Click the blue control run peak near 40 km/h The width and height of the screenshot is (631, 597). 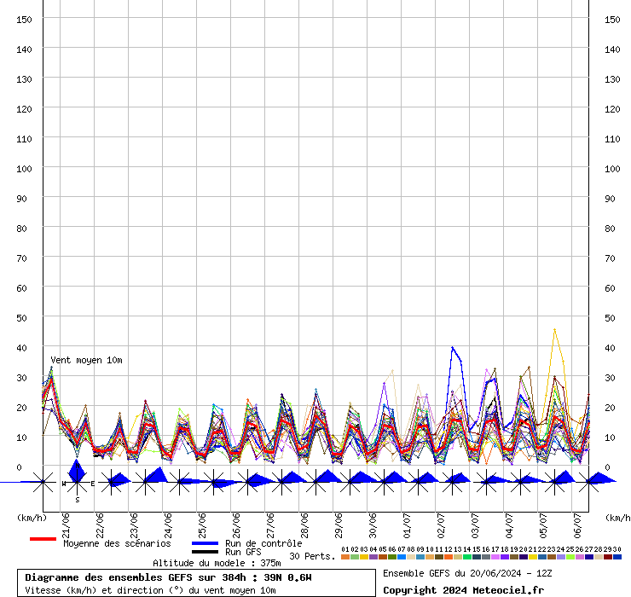pyautogui.click(x=453, y=348)
